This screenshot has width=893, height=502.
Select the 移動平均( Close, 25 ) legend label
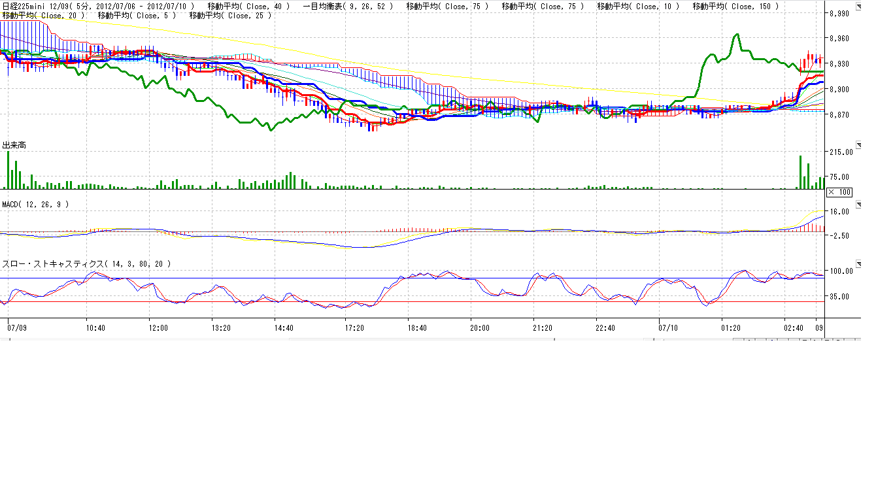pyautogui.click(x=230, y=15)
